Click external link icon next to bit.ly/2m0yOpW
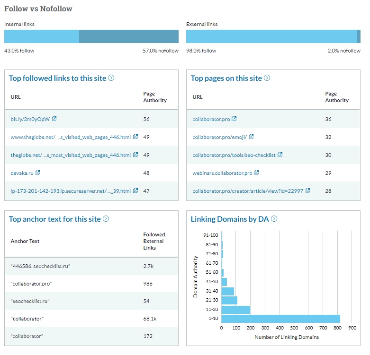 (54, 119)
